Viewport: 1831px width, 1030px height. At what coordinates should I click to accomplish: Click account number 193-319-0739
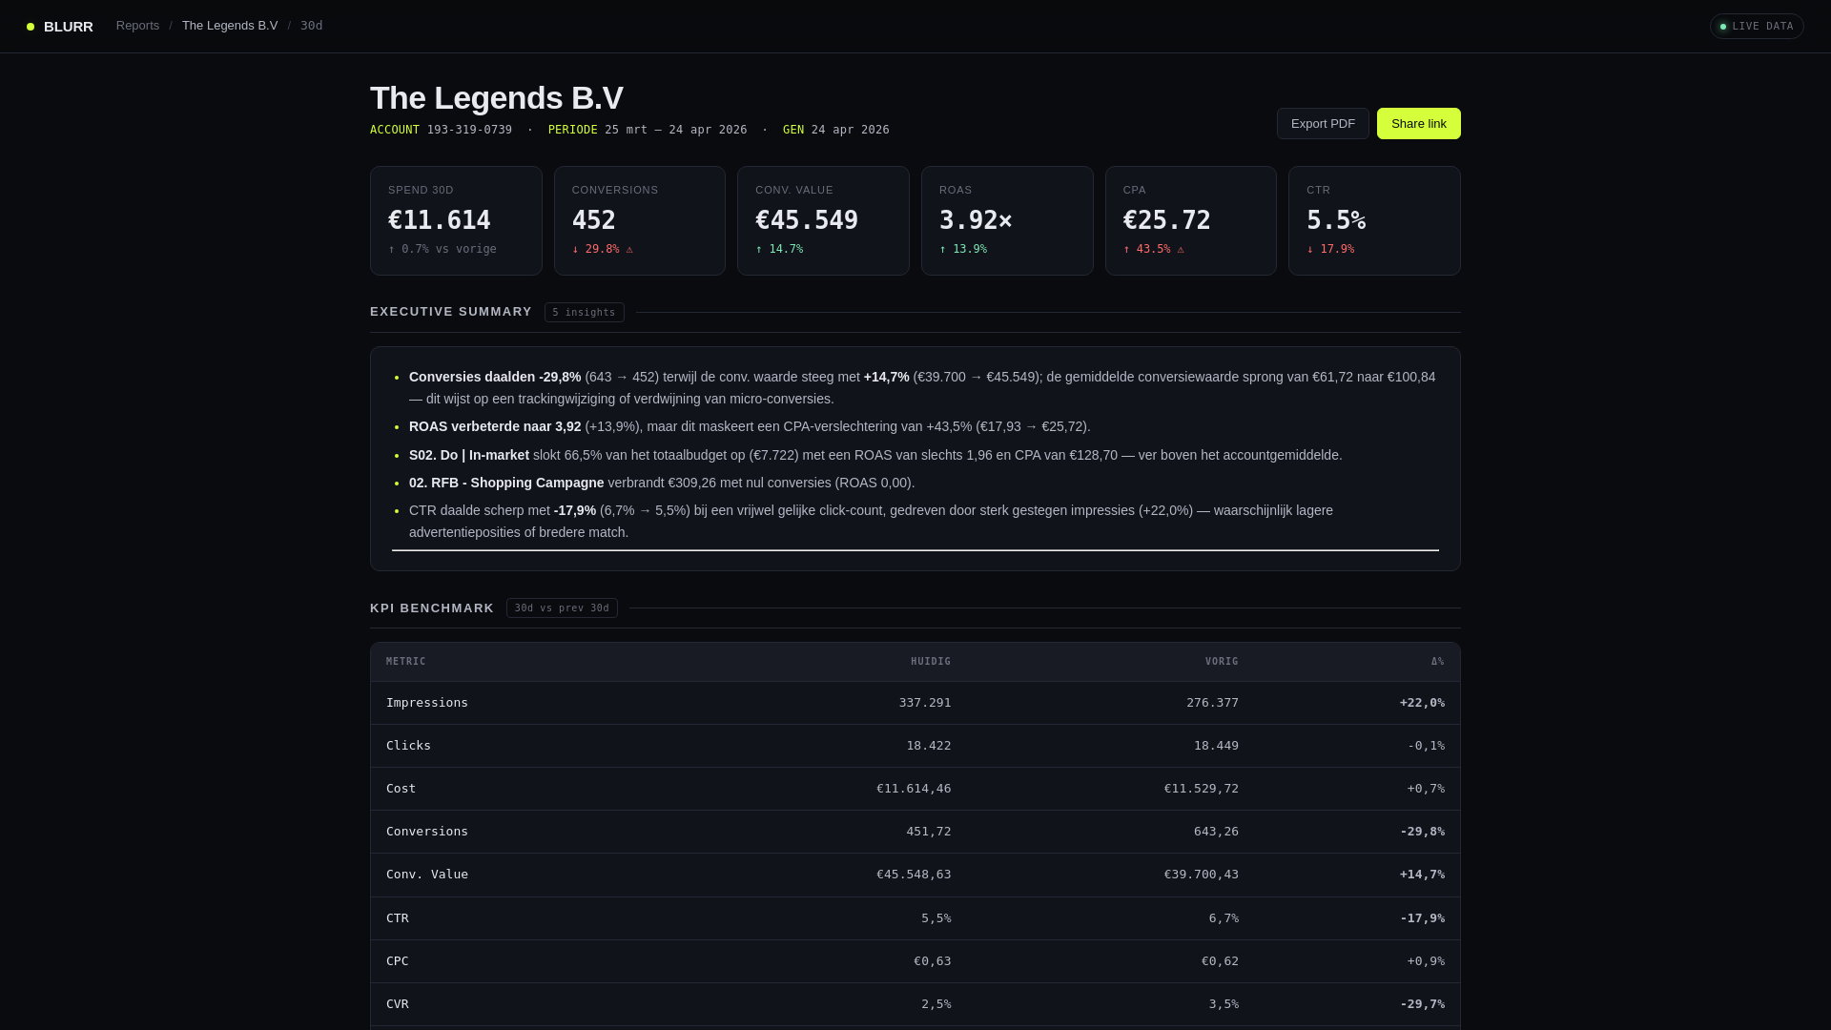pos(469,130)
